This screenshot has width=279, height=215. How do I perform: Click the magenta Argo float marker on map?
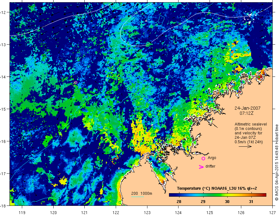pyautogui.click(x=76, y=82)
